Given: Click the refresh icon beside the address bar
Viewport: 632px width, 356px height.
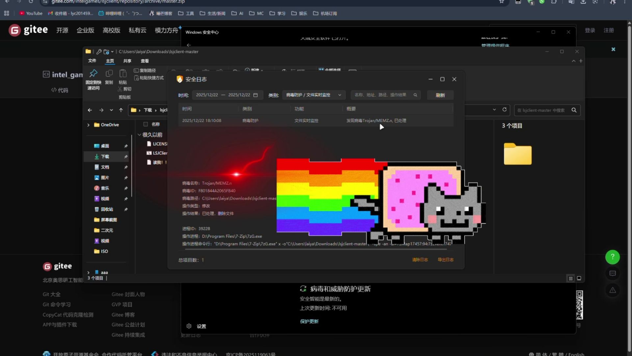Looking at the screenshot, I should tap(504, 110).
